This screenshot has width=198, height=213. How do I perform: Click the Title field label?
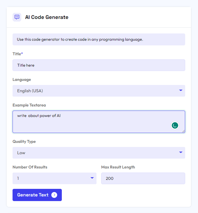(17, 54)
